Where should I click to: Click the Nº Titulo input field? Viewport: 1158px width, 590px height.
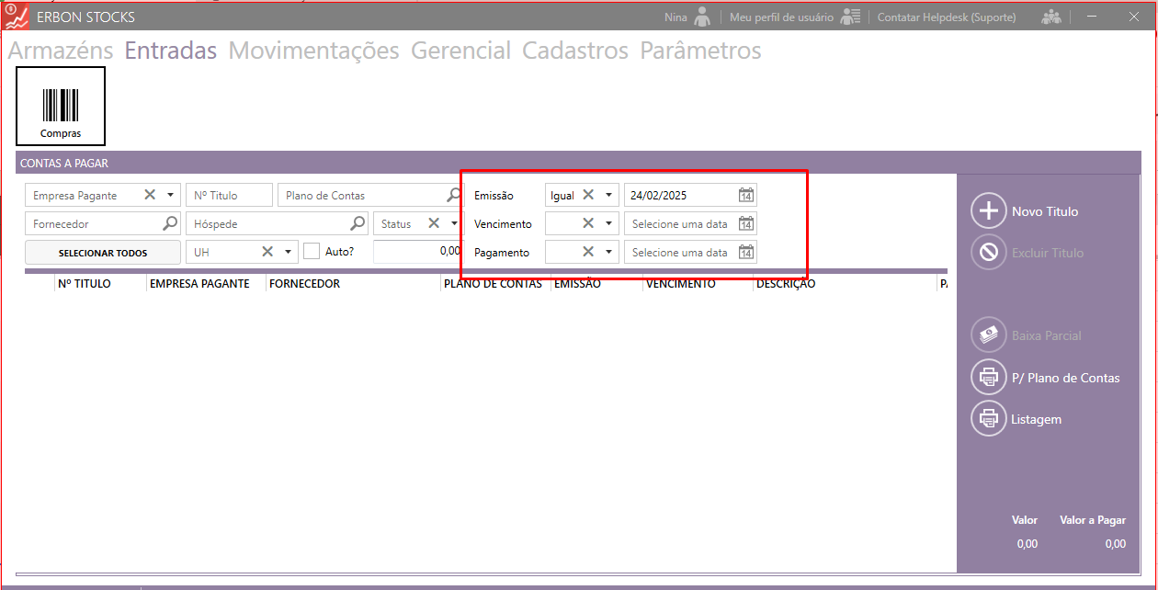229,195
